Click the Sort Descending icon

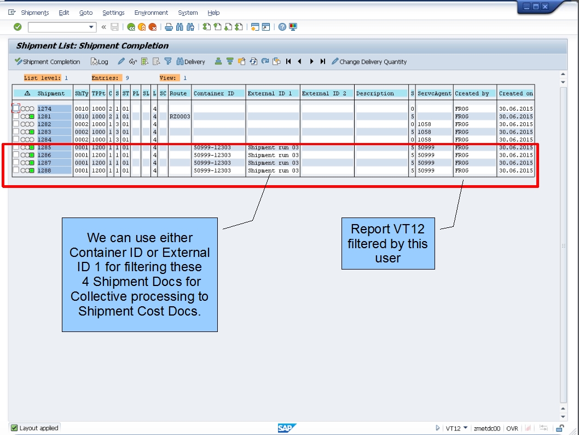click(230, 61)
